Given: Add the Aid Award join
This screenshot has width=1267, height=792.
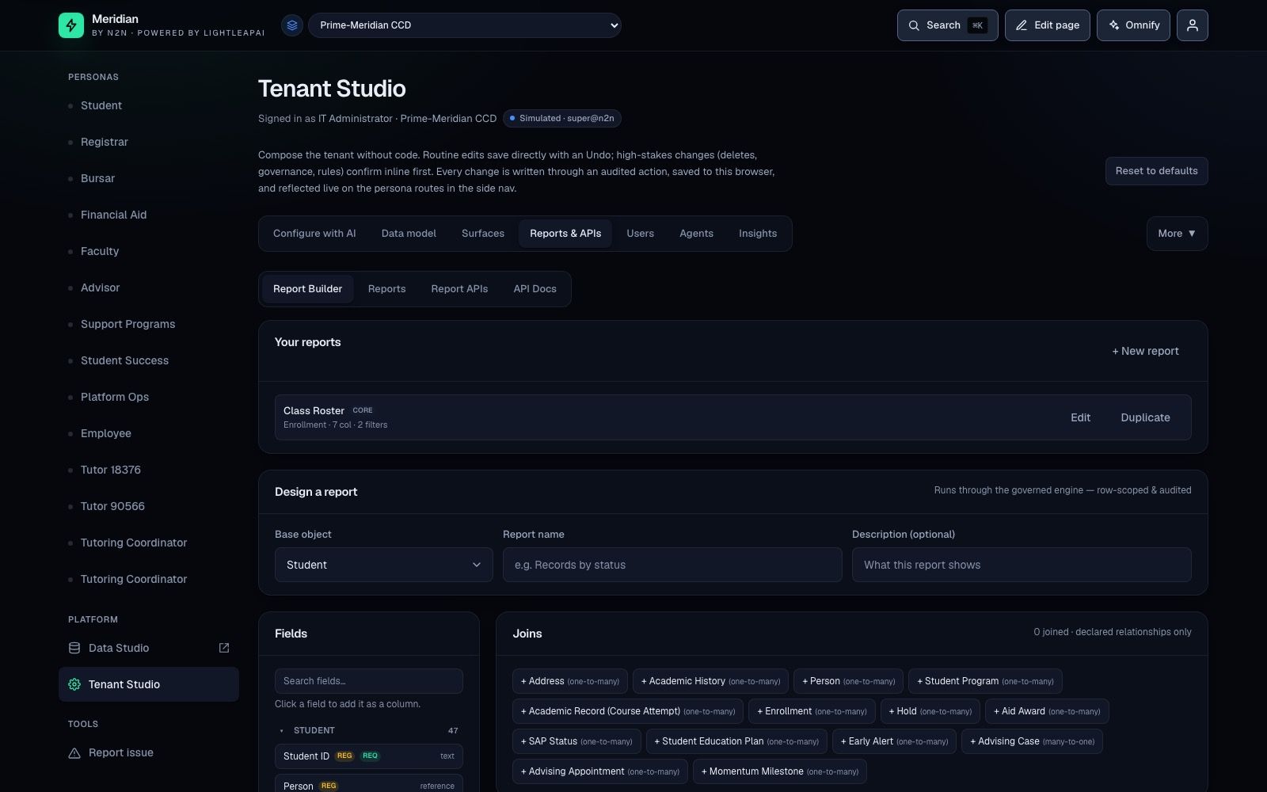Looking at the screenshot, I should [1047, 711].
